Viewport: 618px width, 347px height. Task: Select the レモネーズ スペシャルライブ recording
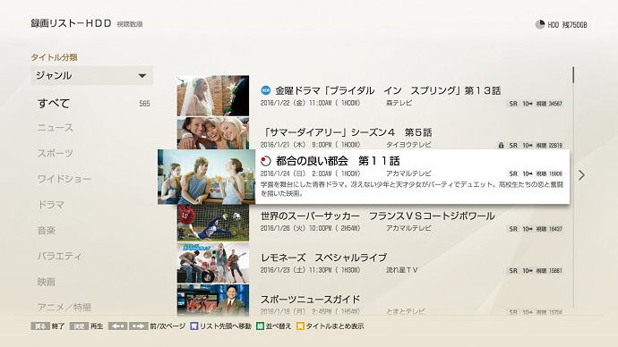[x=371, y=263]
